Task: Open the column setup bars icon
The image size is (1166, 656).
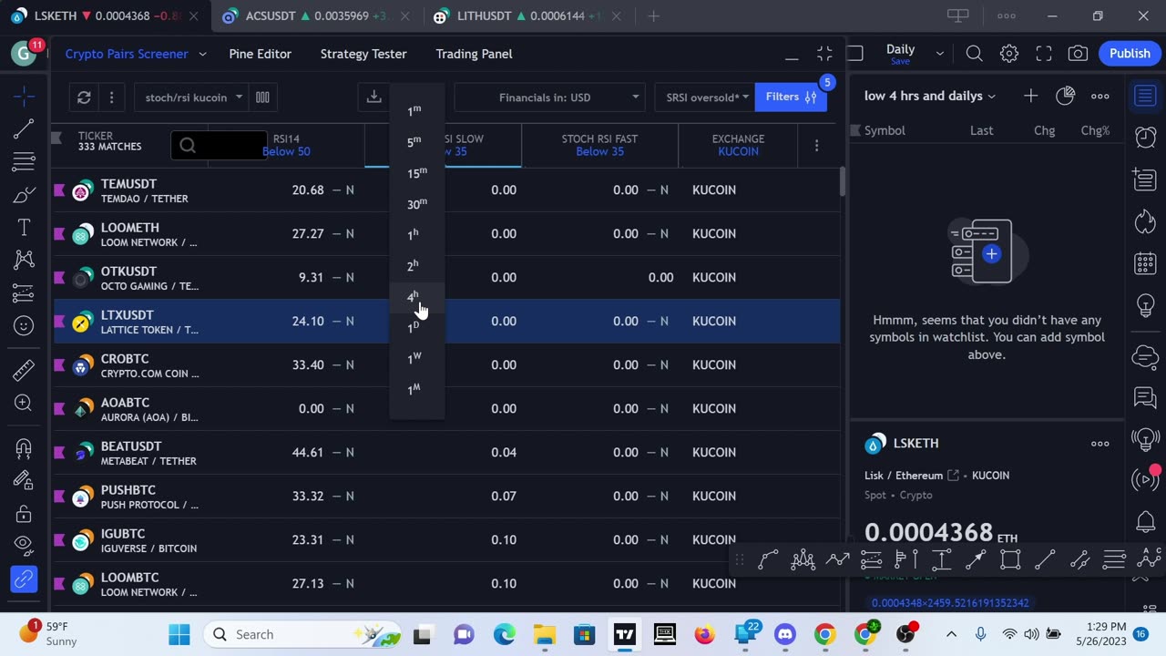Action: (262, 97)
